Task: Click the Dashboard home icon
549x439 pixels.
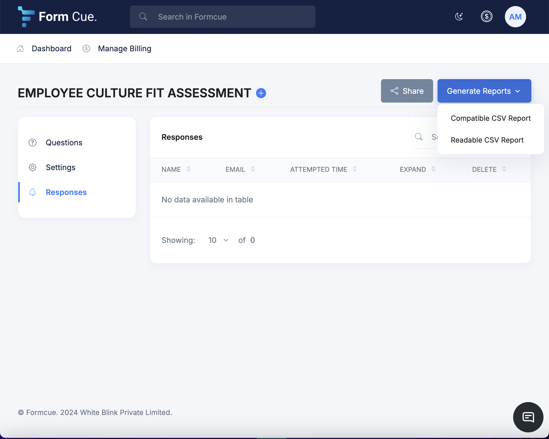Action: pos(20,49)
